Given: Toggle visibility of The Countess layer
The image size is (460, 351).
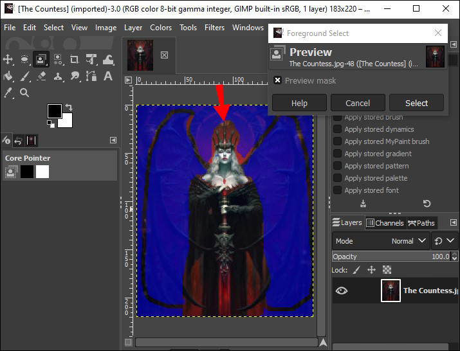Looking at the screenshot, I should coord(342,291).
